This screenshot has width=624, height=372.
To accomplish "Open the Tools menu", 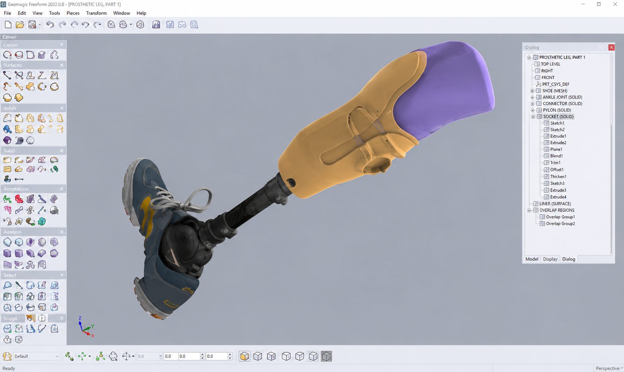I will click(x=55, y=13).
